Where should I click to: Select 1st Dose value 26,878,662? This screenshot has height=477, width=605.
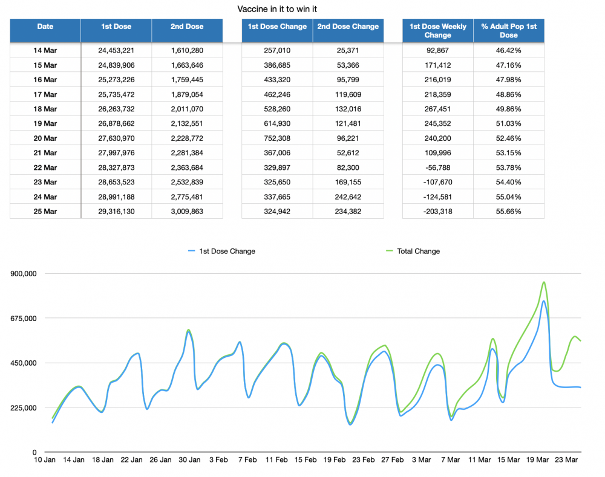pos(116,123)
